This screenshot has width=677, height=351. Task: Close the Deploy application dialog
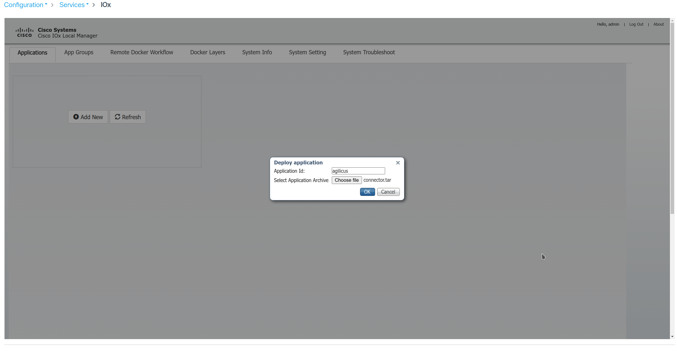[x=398, y=163]
